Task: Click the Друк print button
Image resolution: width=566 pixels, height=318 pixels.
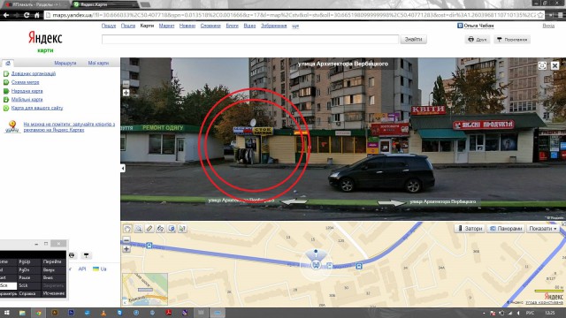Action: 478,39
